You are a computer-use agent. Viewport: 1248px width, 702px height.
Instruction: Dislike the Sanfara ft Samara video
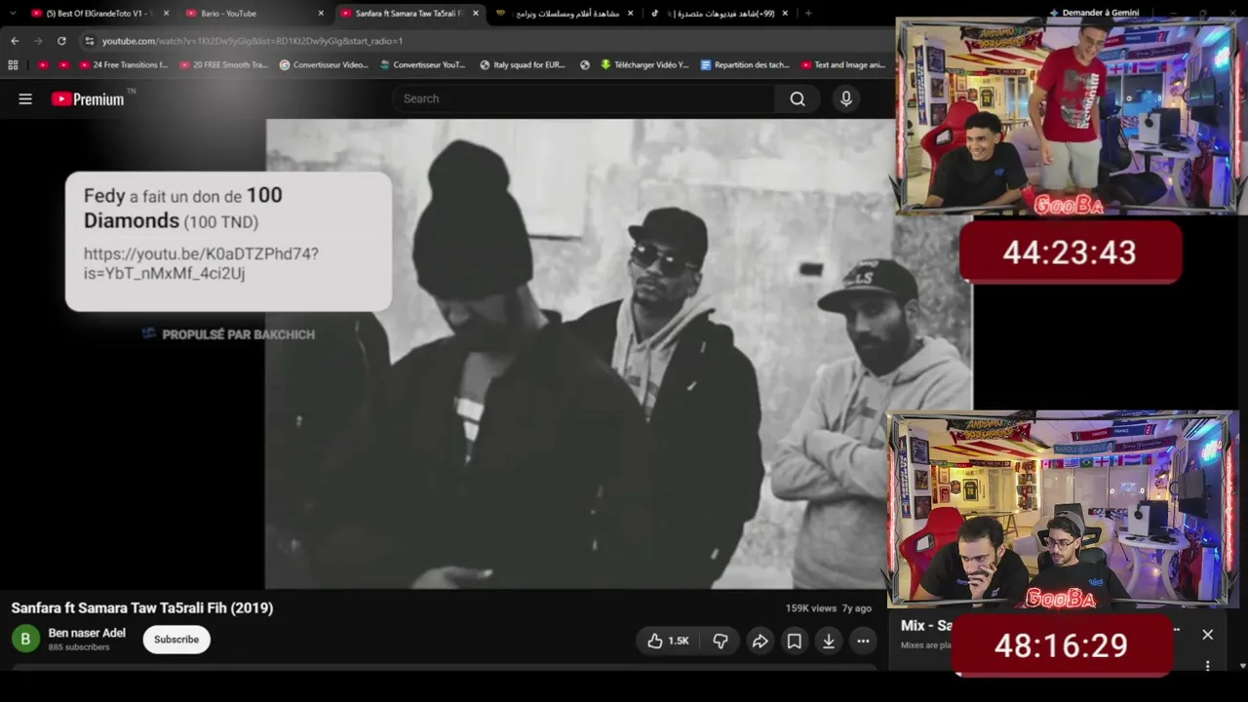coord(721,641)
